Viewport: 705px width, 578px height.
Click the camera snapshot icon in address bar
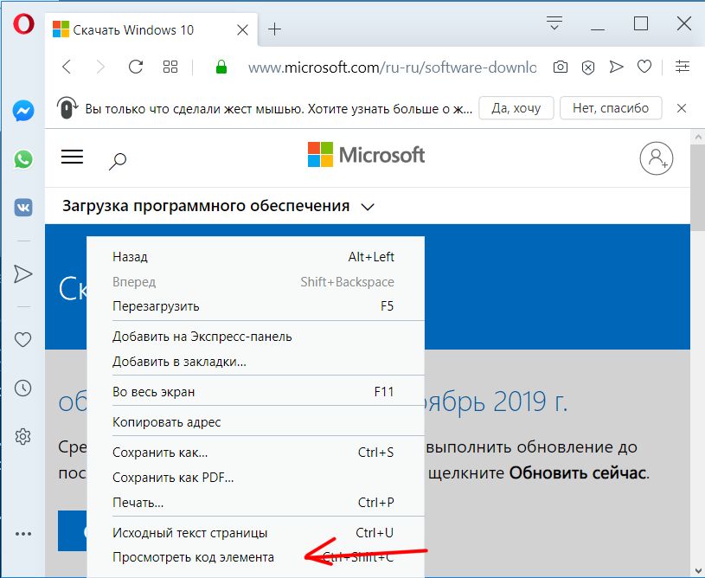[561, 67]
